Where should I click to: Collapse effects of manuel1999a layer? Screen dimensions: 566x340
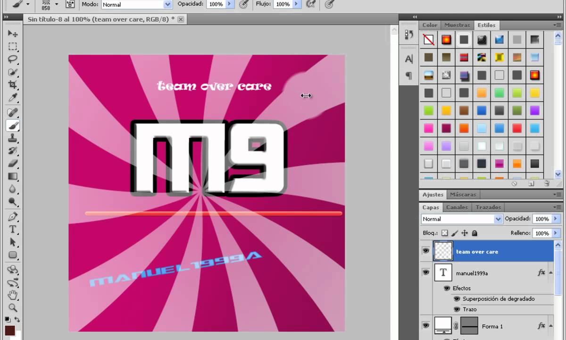[x=551, y=273]
